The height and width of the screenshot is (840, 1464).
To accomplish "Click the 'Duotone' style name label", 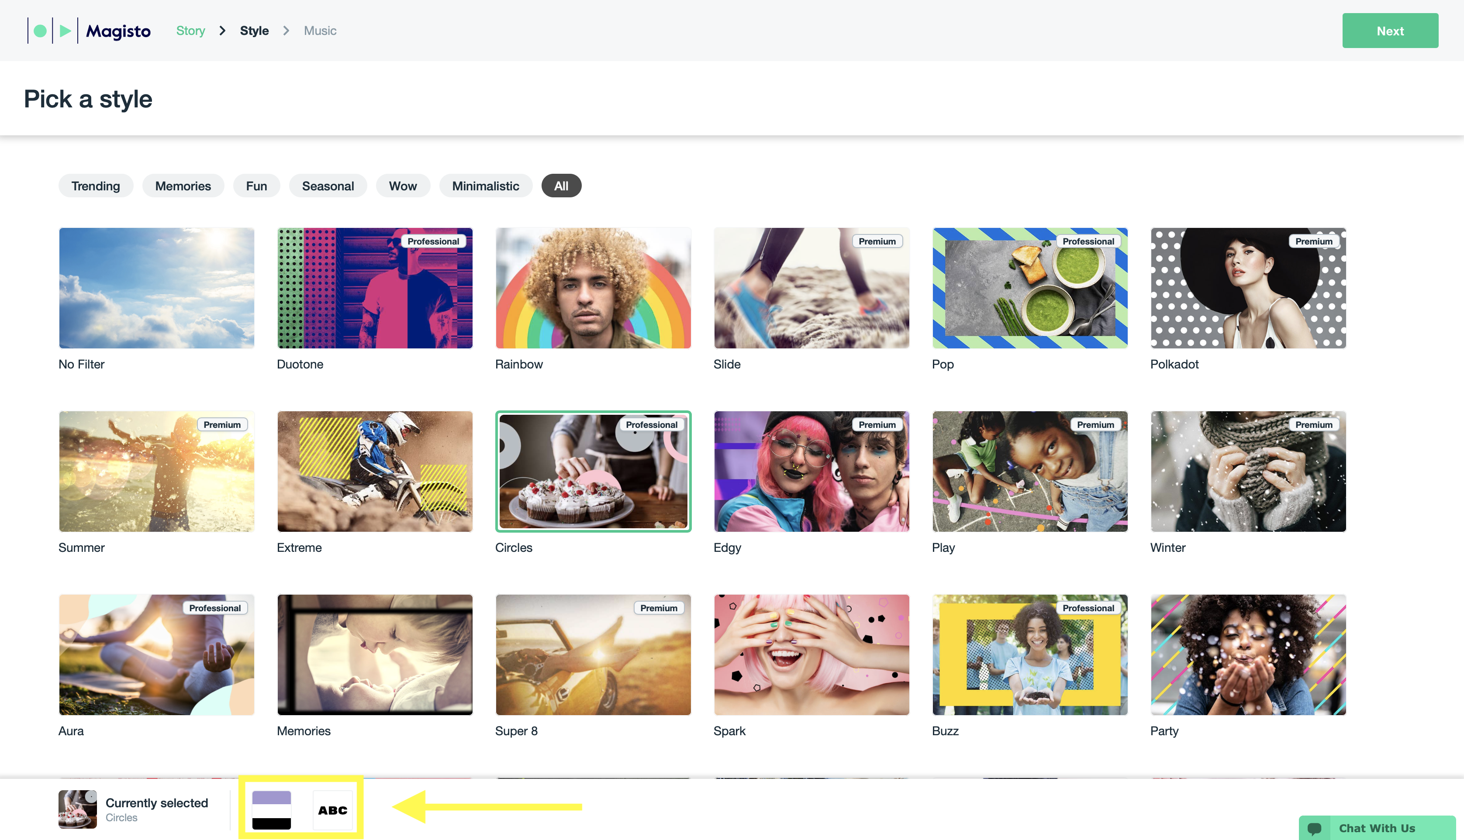I will pyautogui.click(x=300, y=364).
